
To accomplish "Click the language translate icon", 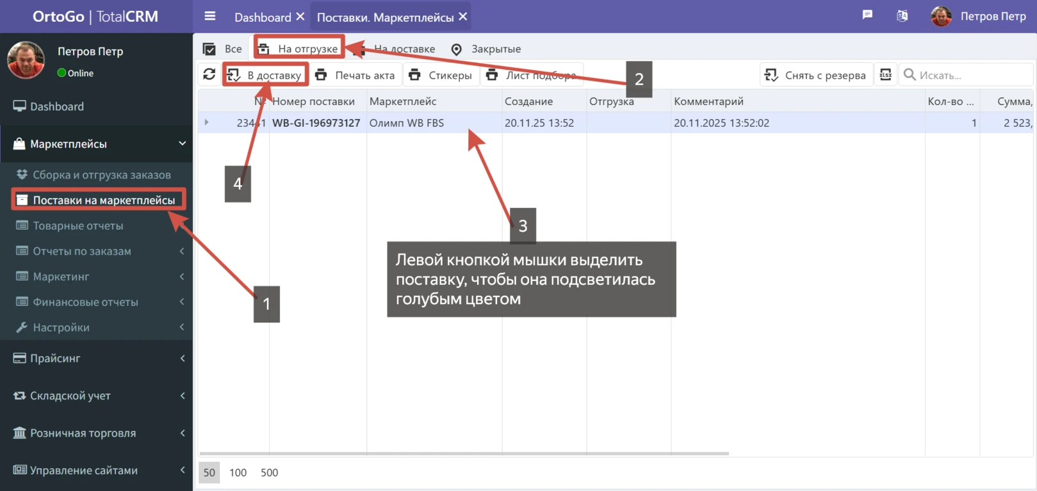I will 902,16.
